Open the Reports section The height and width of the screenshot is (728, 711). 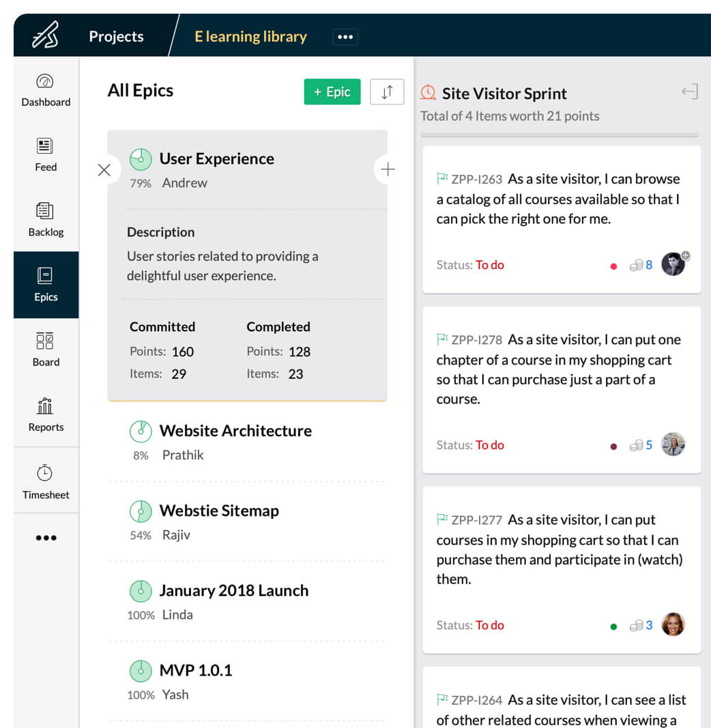46,415
